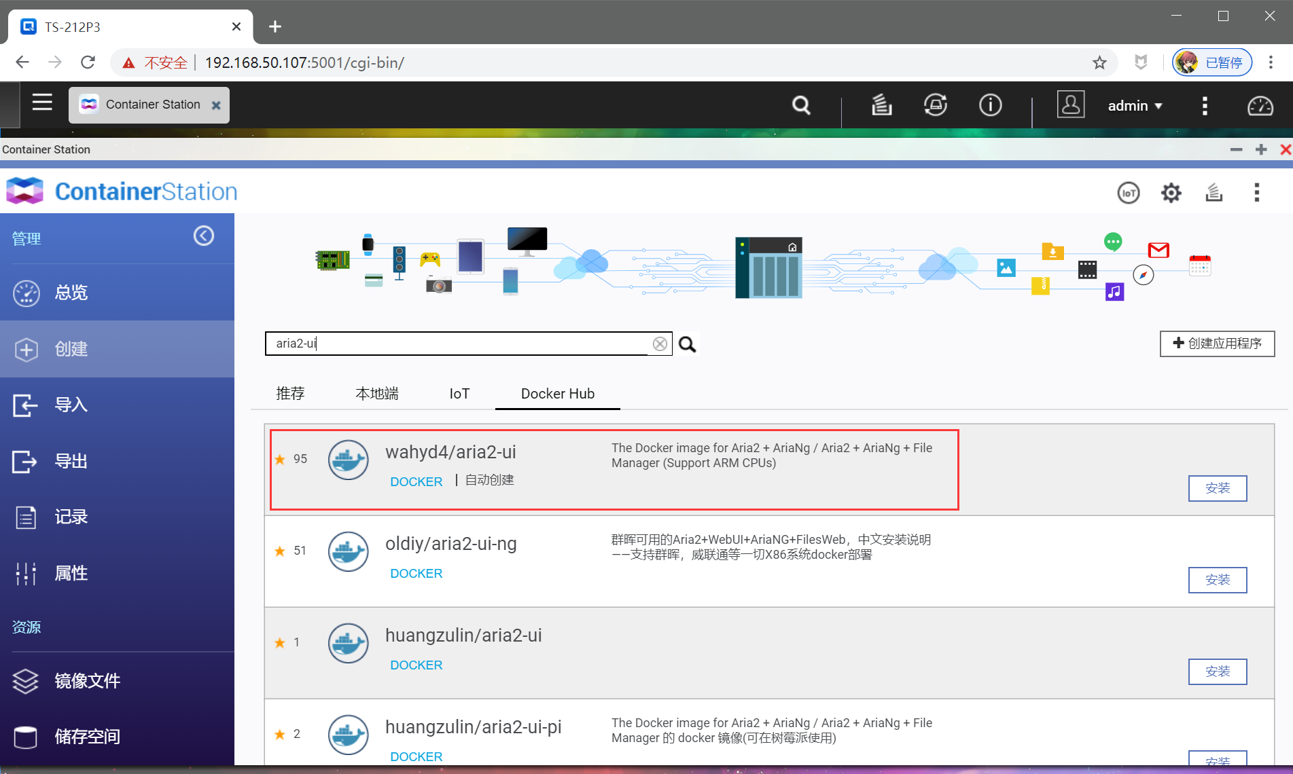Switch to the 本地端 tab
Screen dimensions: 1293x774
(377, 394)
